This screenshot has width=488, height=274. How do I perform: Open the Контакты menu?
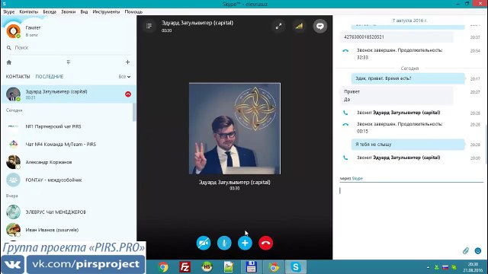tap(29, 12)
